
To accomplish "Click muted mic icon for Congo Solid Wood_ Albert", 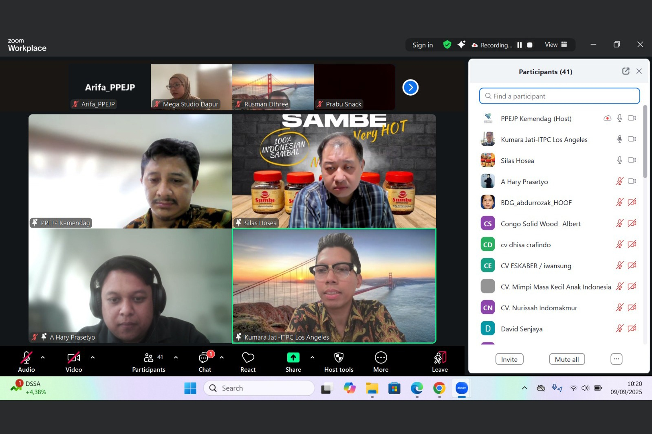I will coord(619,223).
